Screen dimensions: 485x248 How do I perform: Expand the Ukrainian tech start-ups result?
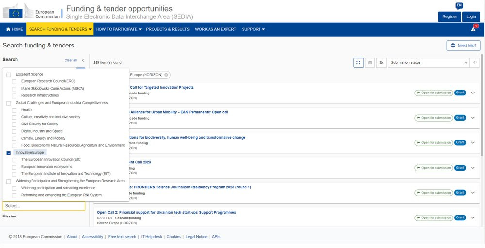[x=472, y=218]
